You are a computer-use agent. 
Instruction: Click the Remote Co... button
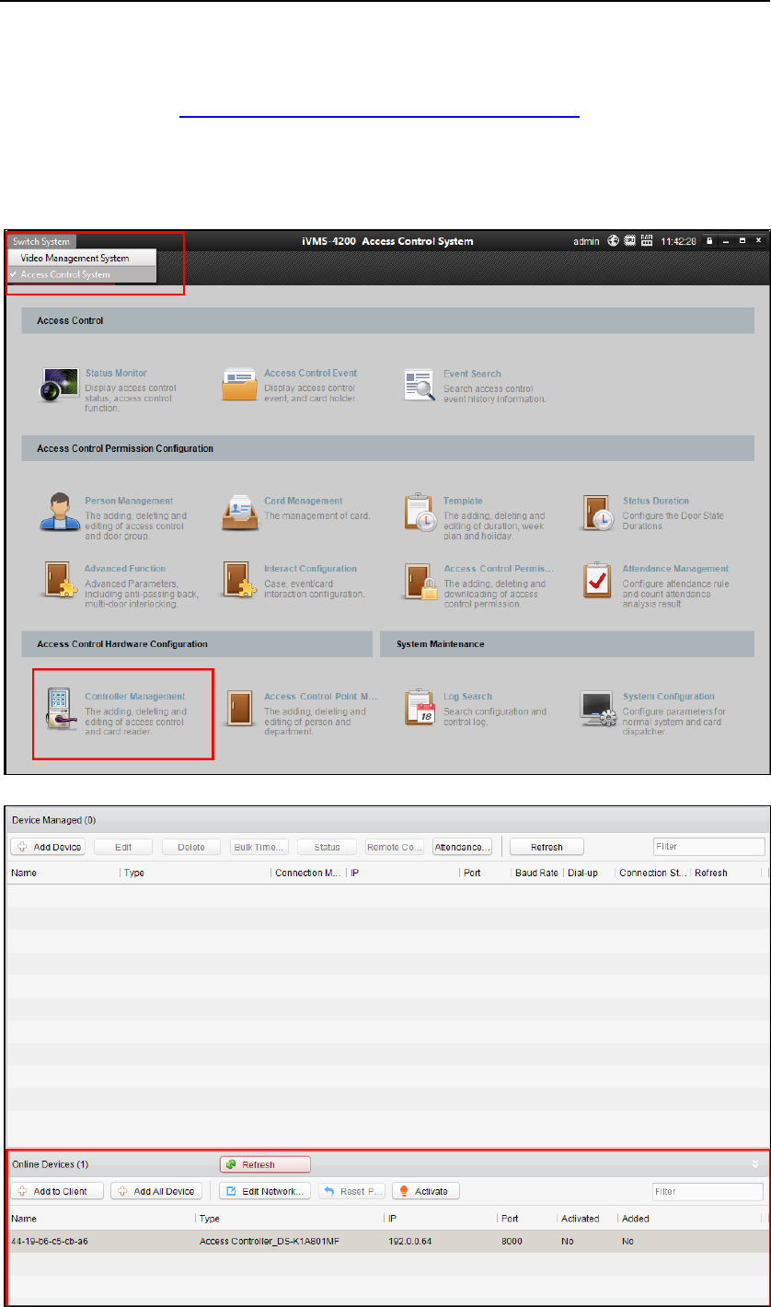coord(395,847)
